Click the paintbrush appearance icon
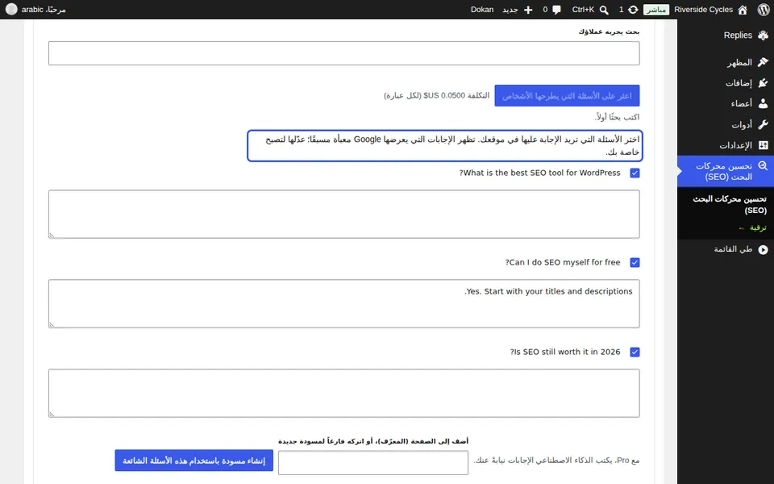Viewport: 774px width, 484px height. pos(764,62)
